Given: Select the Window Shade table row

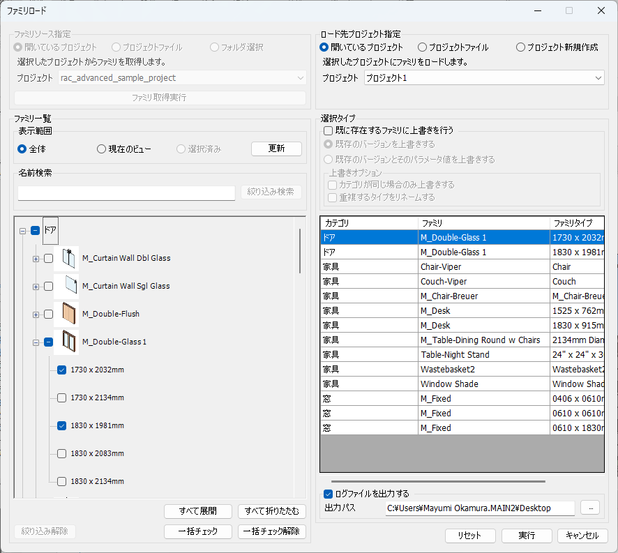Looking at the screenshot, I should (x=462, y=384).
